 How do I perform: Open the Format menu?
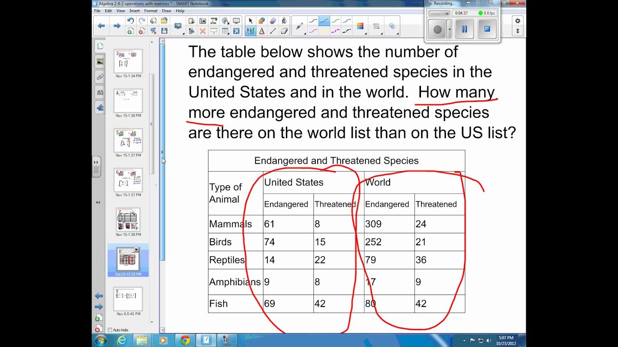point(151,11)
